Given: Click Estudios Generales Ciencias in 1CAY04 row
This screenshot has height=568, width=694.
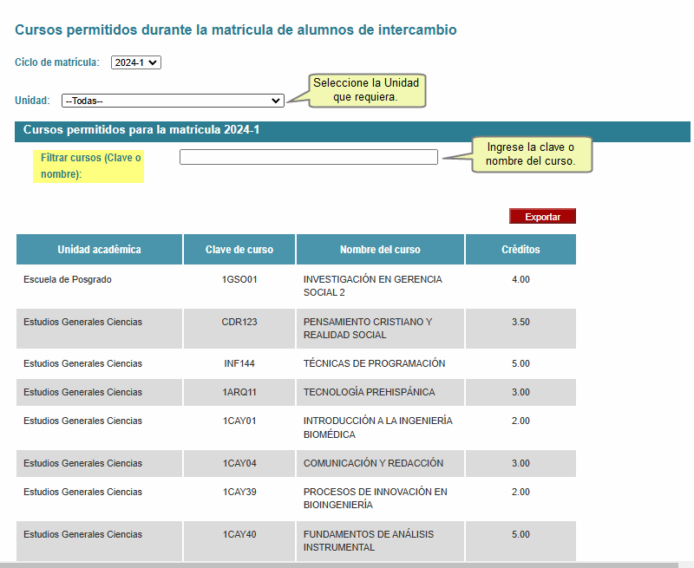Looking at the screenshot, I should [x=82, y=463].
